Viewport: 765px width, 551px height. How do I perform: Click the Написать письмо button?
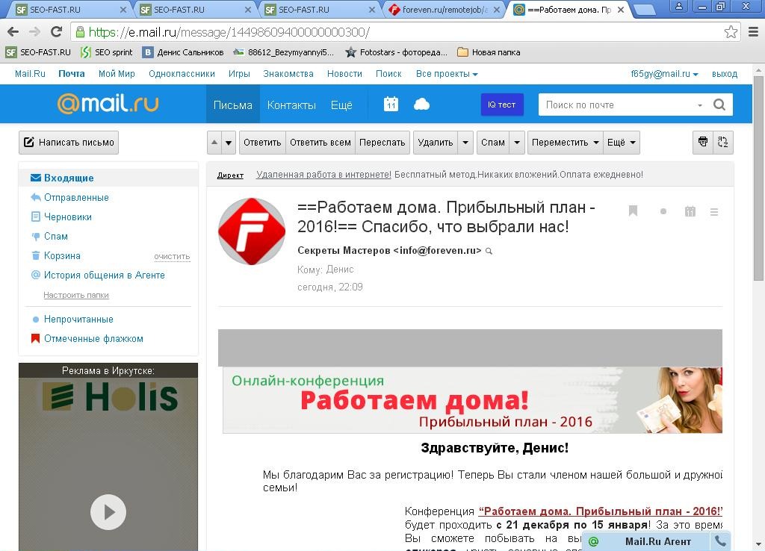coord(69,143)
